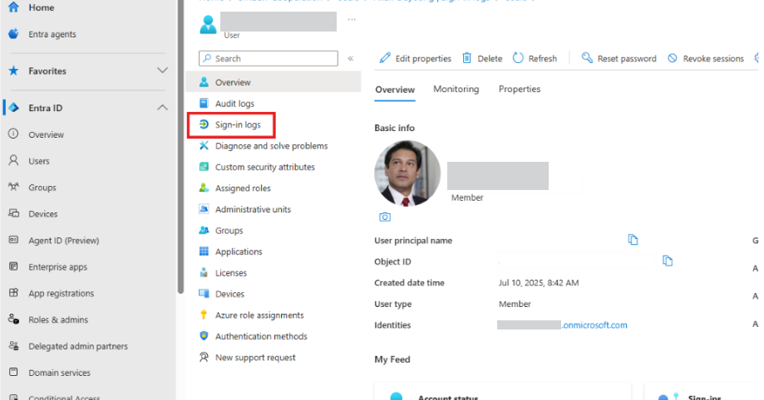Click the Azure role assignments key icon

click(x=204, y=315)
